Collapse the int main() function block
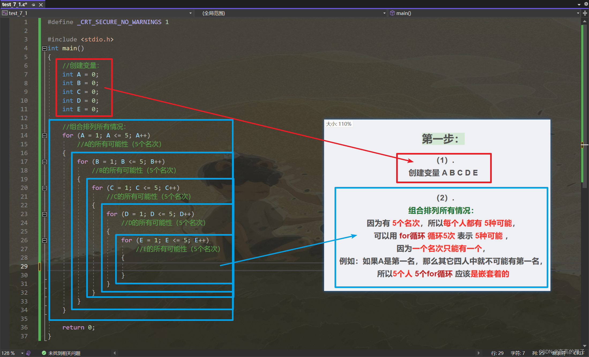 point(44,48)
